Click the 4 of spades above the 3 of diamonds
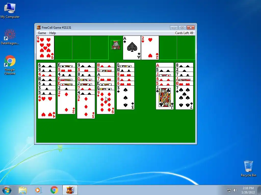This screenshot has height=195, width=261. click(86, 92)
